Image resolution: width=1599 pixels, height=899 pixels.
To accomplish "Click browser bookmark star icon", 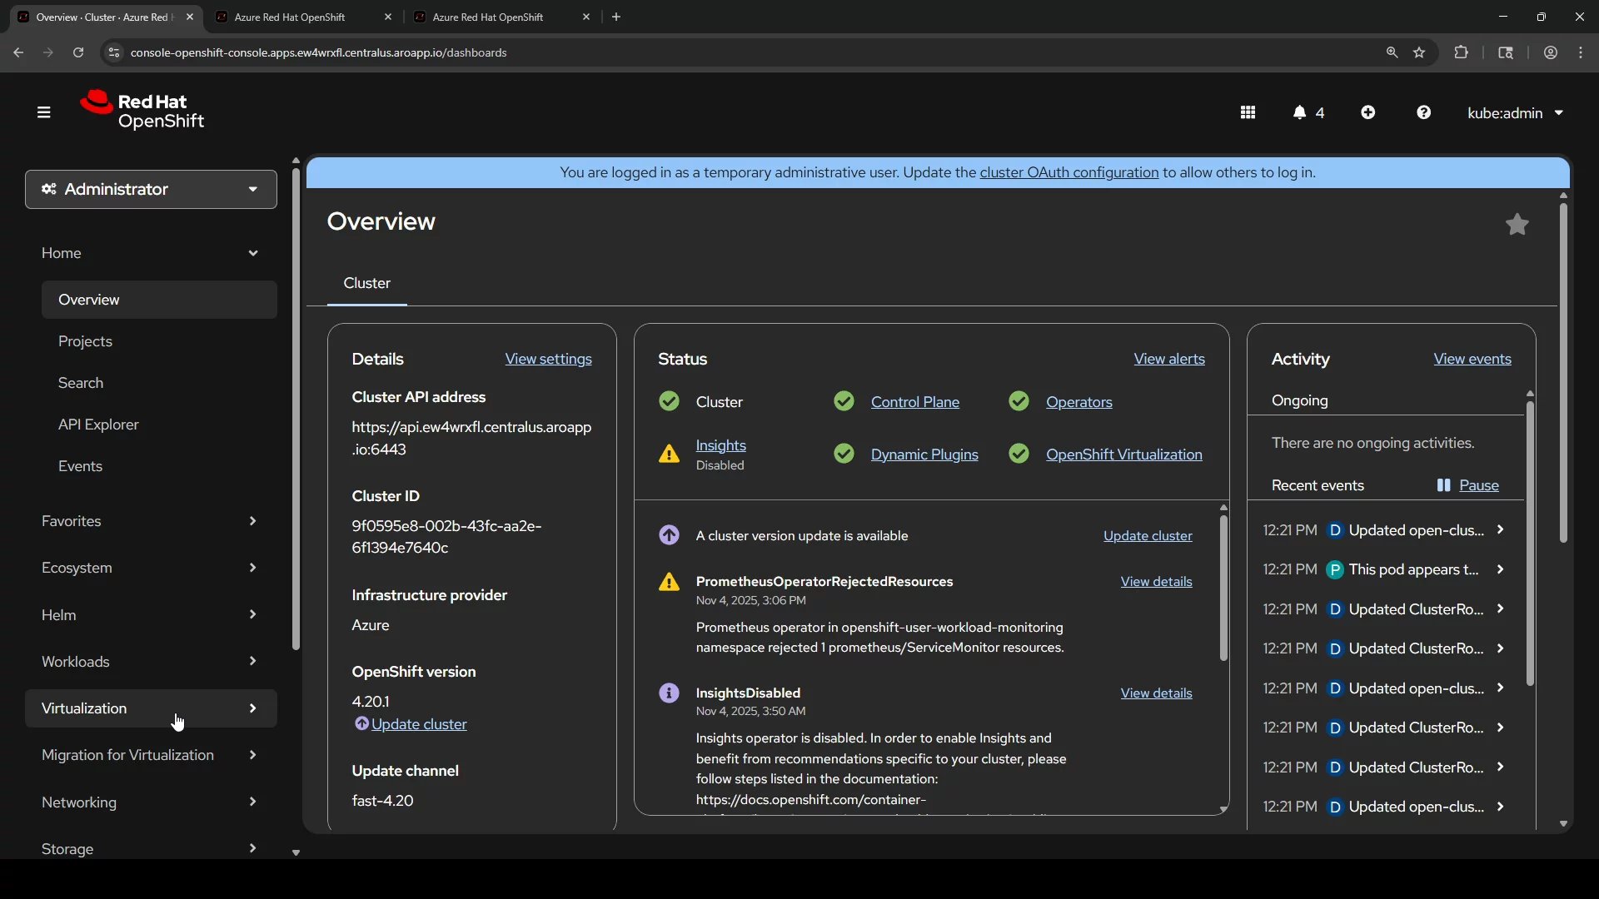I will 1419,52.
